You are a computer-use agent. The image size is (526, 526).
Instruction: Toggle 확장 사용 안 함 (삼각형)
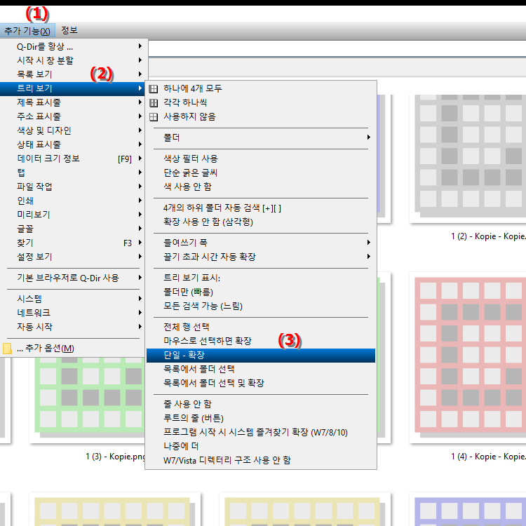261,222
